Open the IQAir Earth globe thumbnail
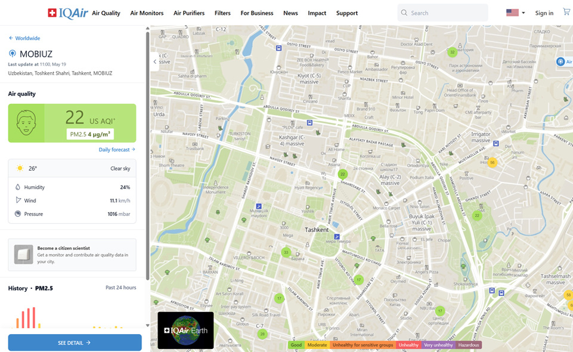The width and height of the screenshot is (573, 352). (185, 330)
